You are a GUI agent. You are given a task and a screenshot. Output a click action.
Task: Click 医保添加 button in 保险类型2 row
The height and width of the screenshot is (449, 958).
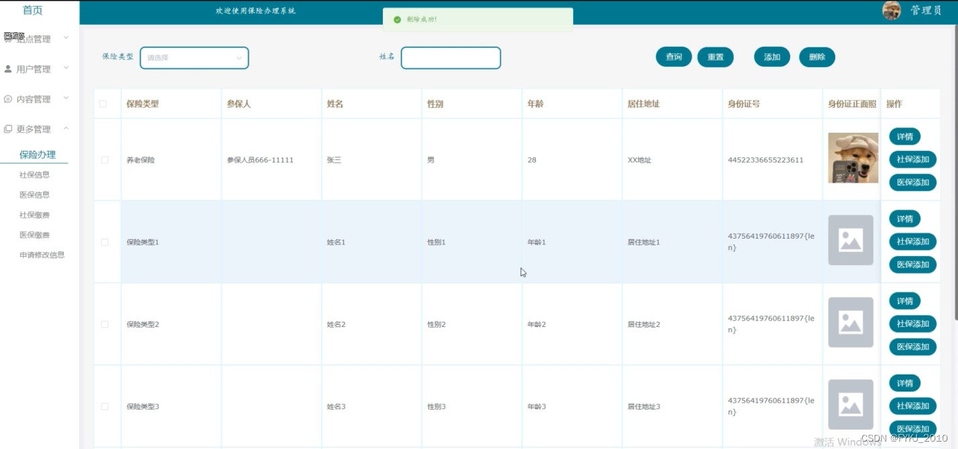tap(913, 346)
